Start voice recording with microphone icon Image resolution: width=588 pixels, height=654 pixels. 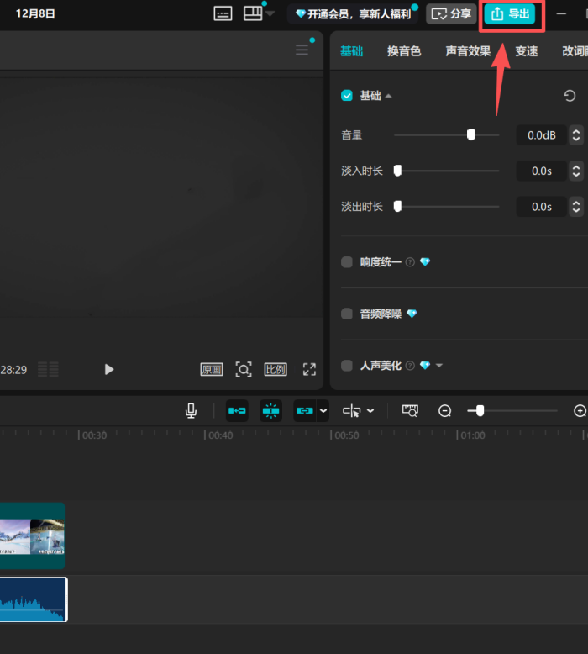[191, 411]
